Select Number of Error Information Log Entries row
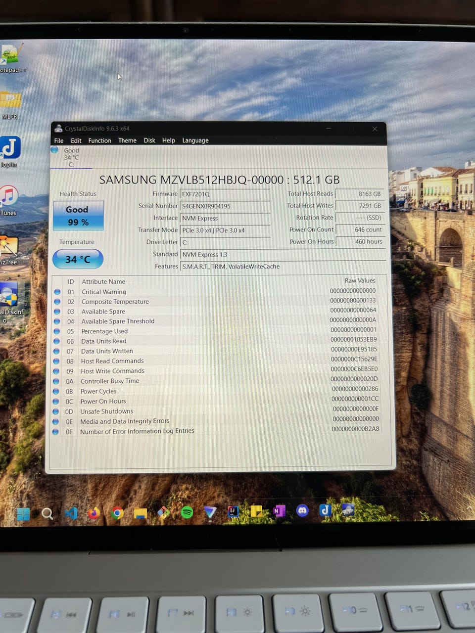This screenshot has width=475, height=633. point(217,430)
